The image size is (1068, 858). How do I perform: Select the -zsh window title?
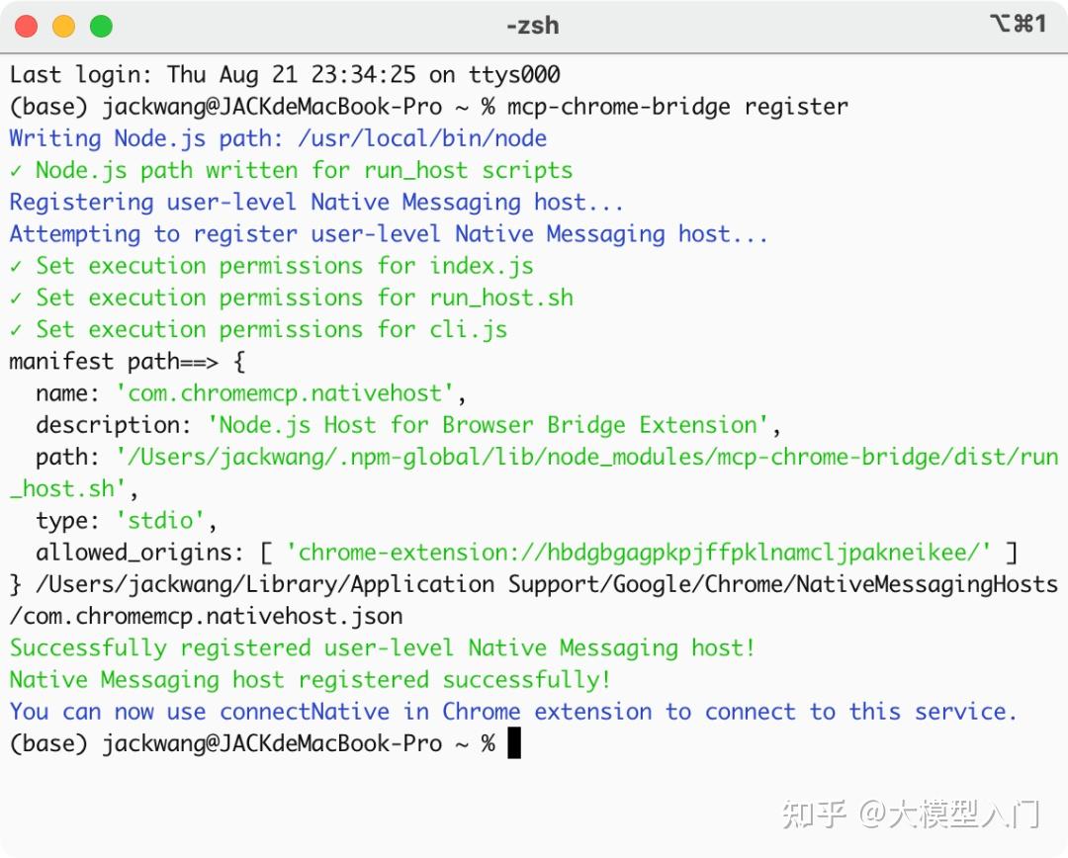click(x=532, y=27)
